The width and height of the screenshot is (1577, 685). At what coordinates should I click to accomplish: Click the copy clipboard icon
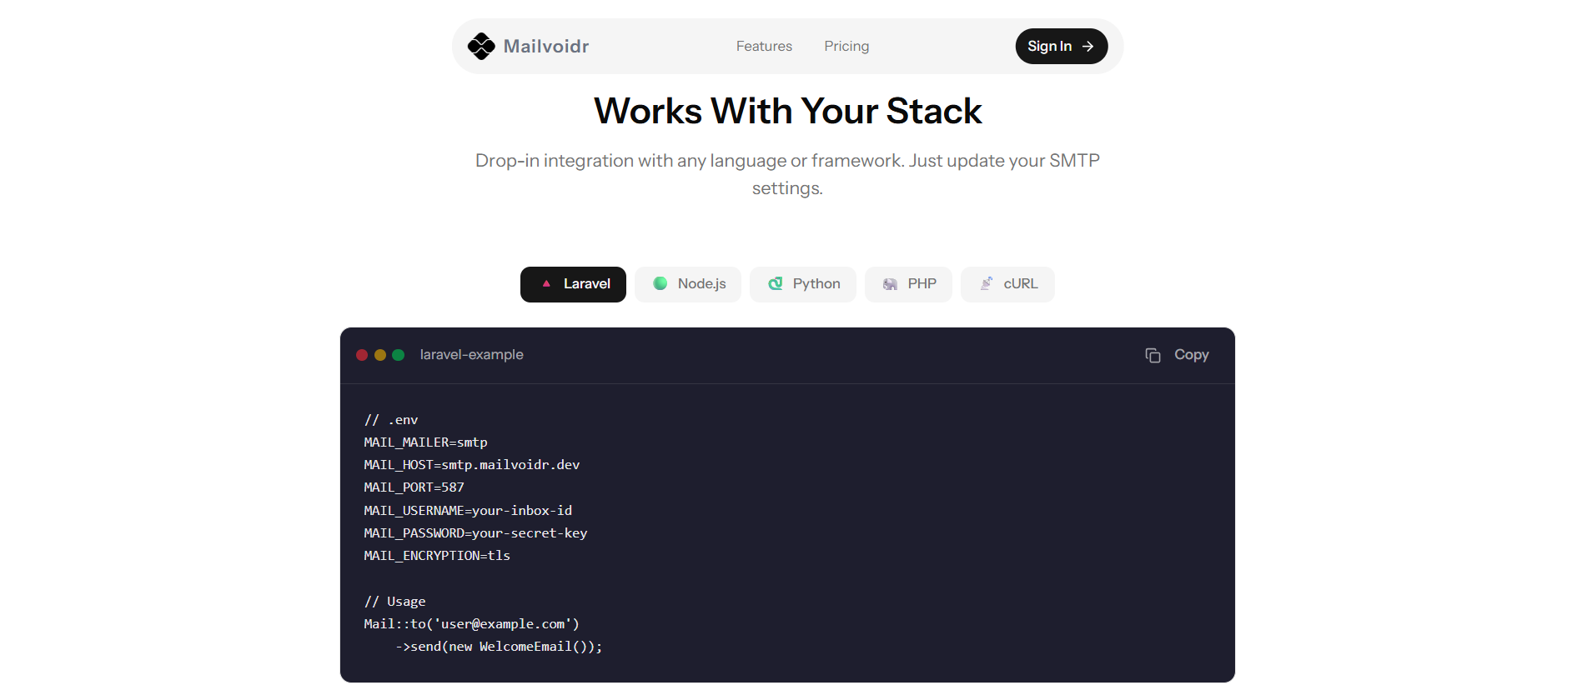1153,355
